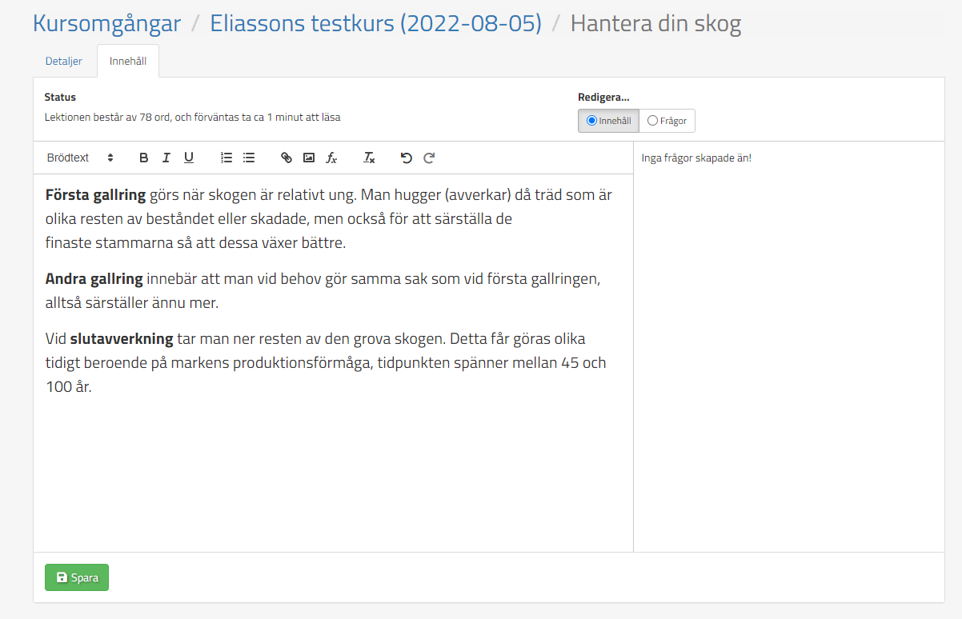Undo the last edit
This screenshot has width=962, height=619.
pos(407,158)
